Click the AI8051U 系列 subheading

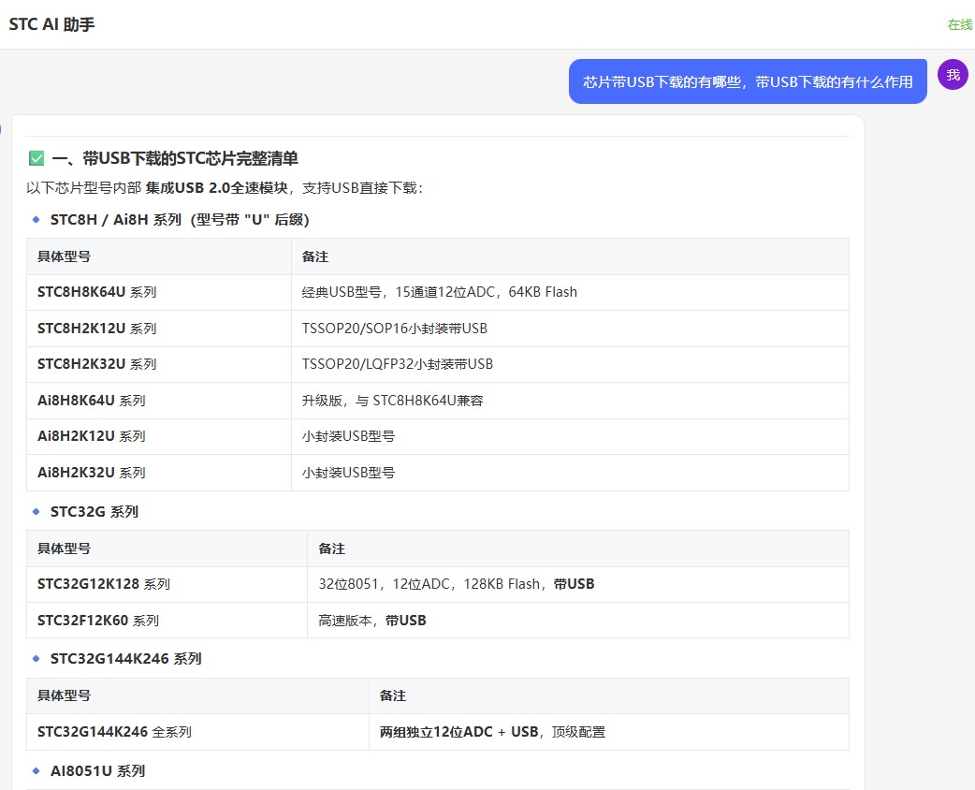click(x=97, y=770)
